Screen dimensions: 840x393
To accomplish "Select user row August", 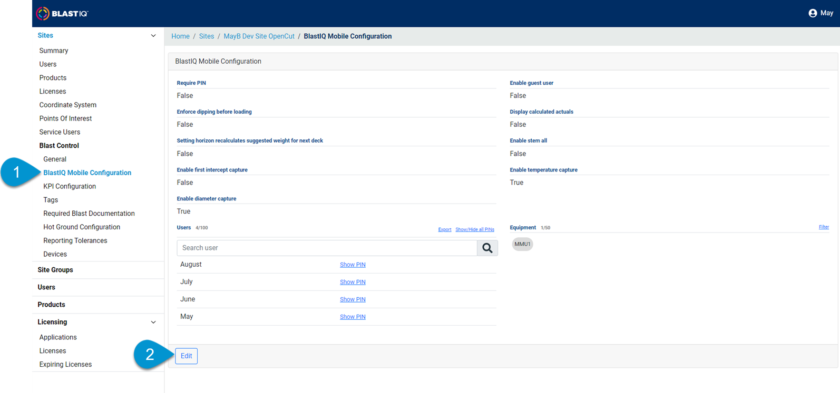I will pyautogui.click(x=337, y=265).
